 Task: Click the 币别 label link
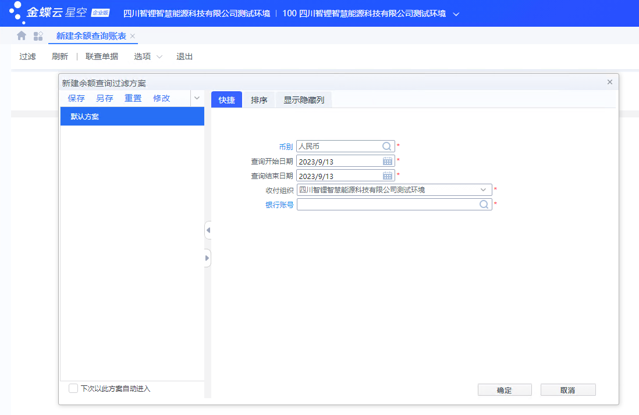point(286,146)
